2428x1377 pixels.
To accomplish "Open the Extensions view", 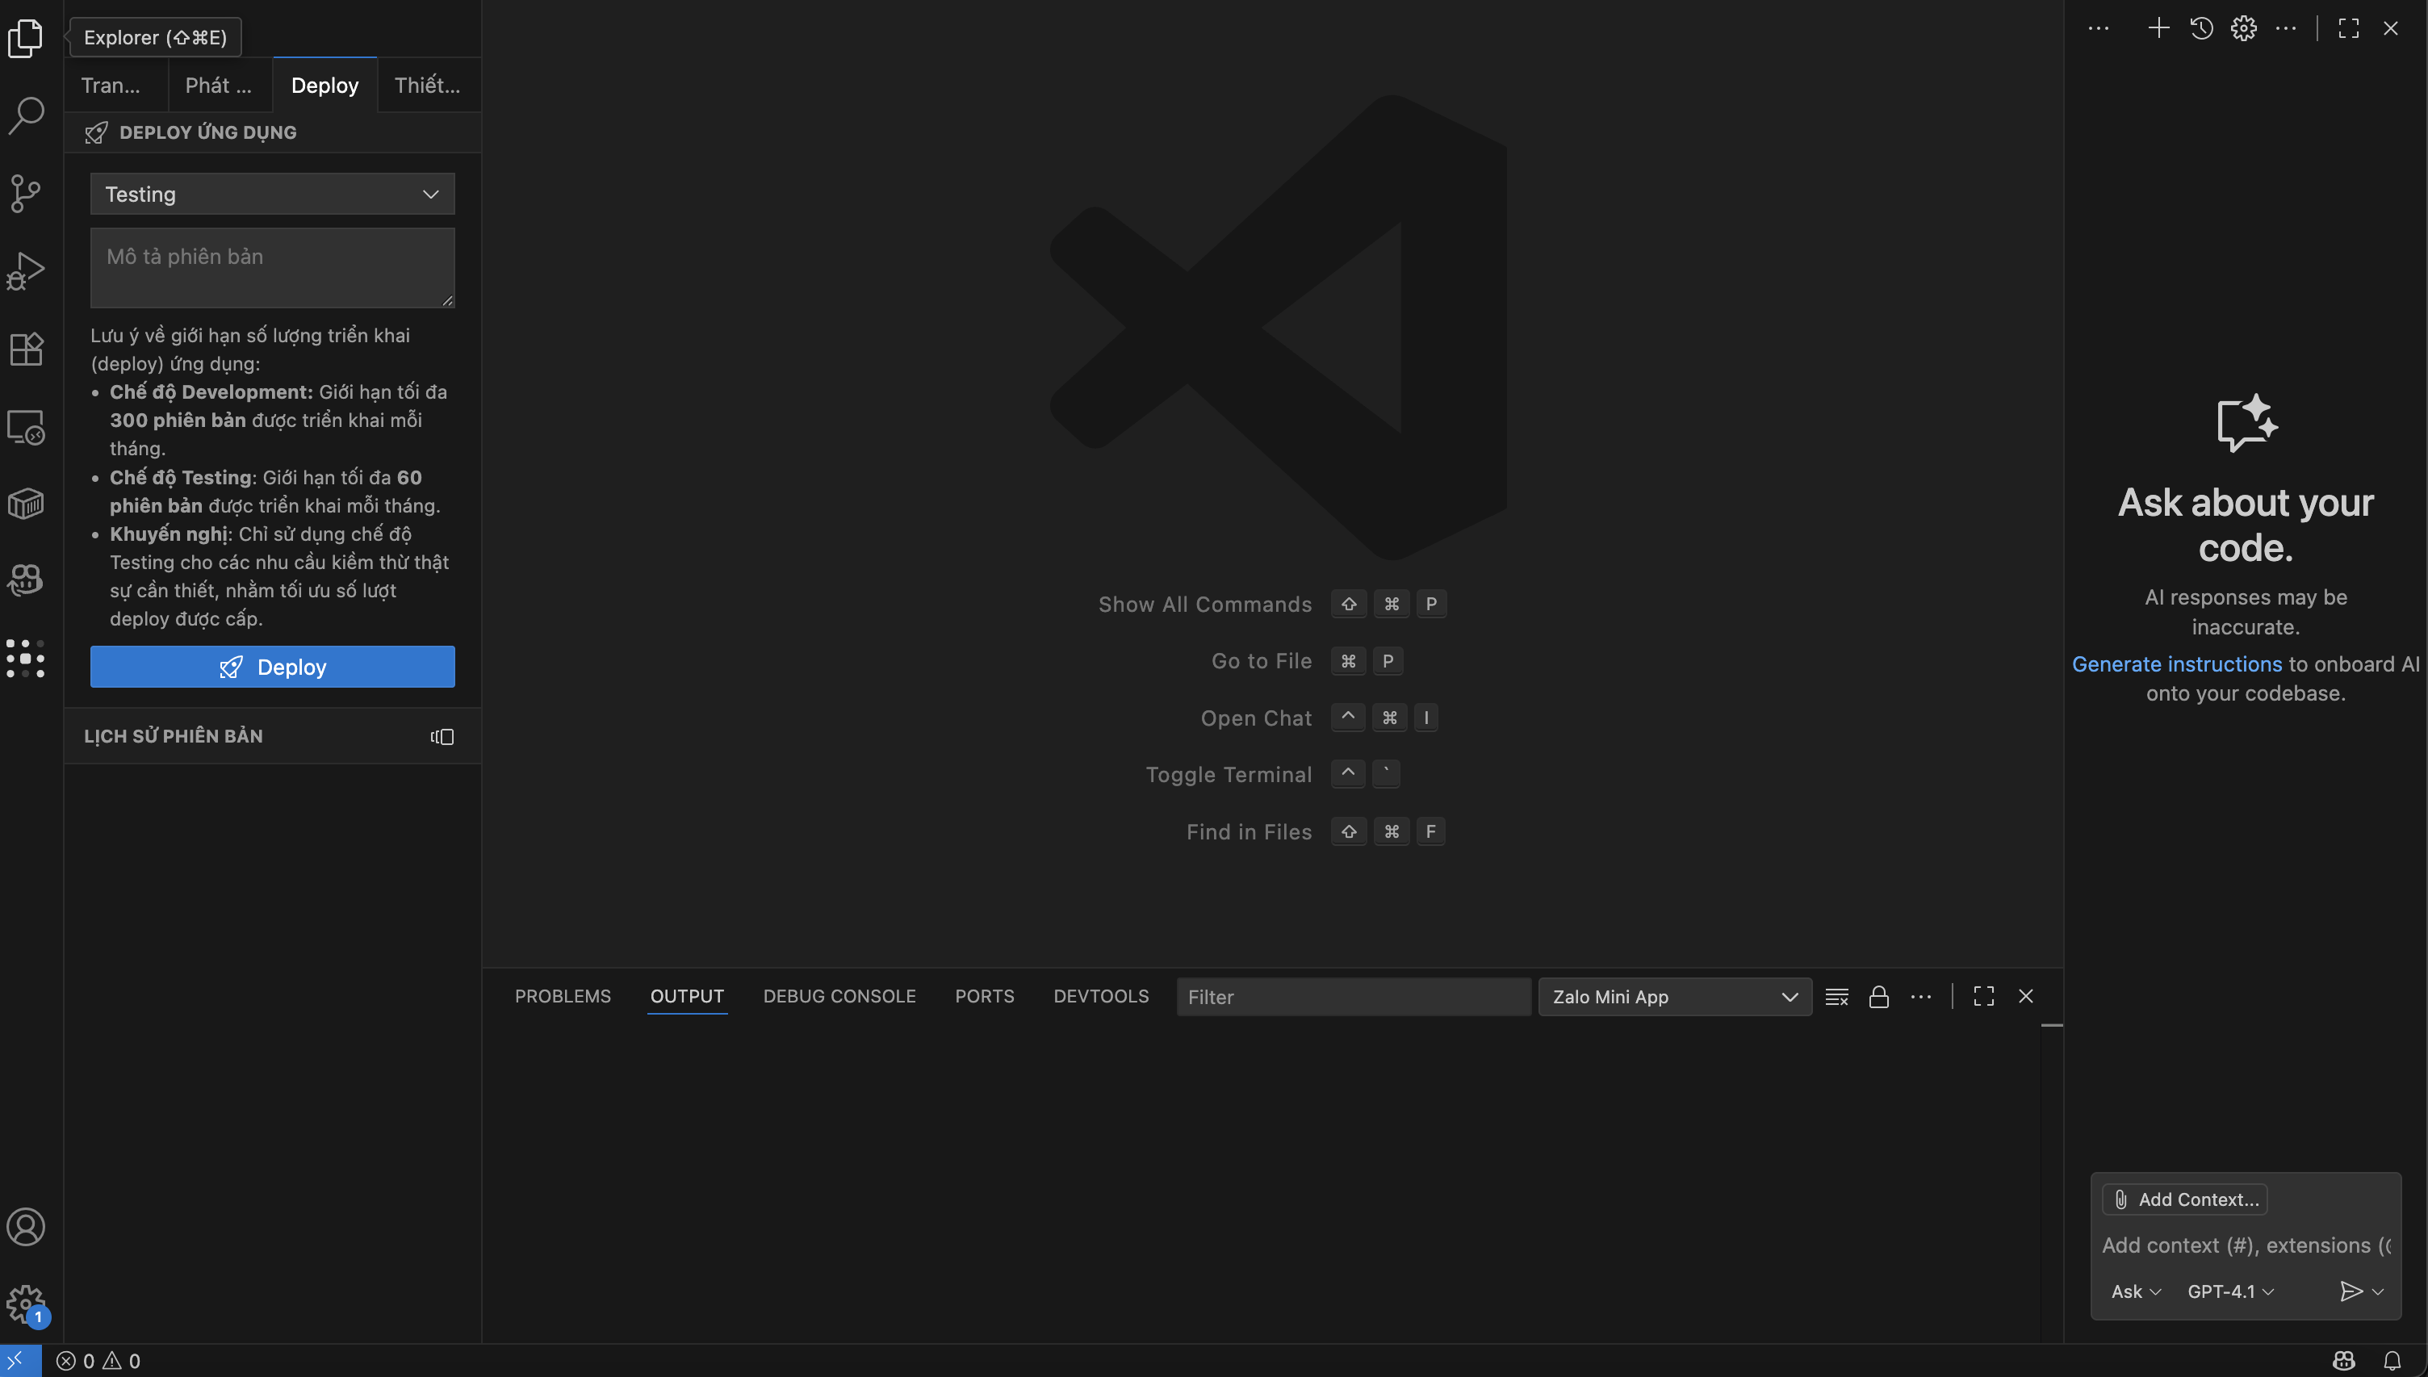I will tap(26, 349).
